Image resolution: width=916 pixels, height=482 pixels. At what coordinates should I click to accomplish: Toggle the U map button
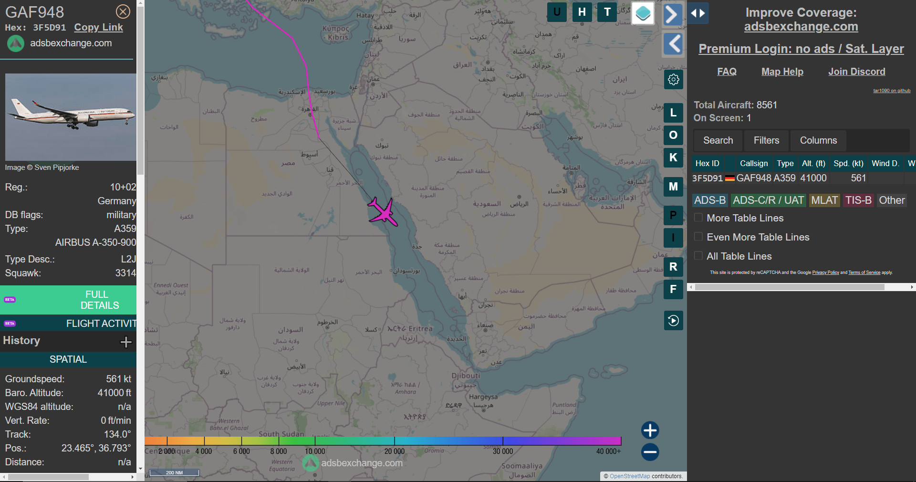click(557, 12)
